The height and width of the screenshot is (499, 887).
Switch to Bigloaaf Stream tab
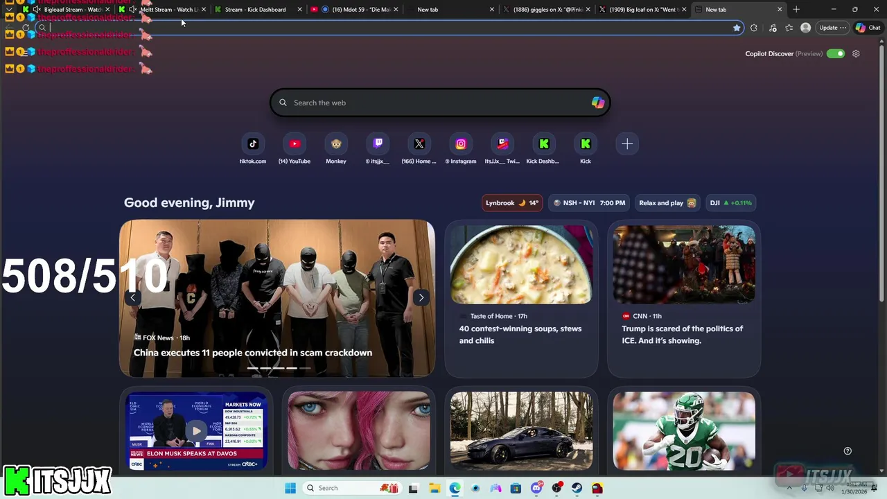point(68,10)
